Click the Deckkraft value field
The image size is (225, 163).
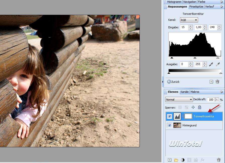pyautogui.click(x=211, y=100)
